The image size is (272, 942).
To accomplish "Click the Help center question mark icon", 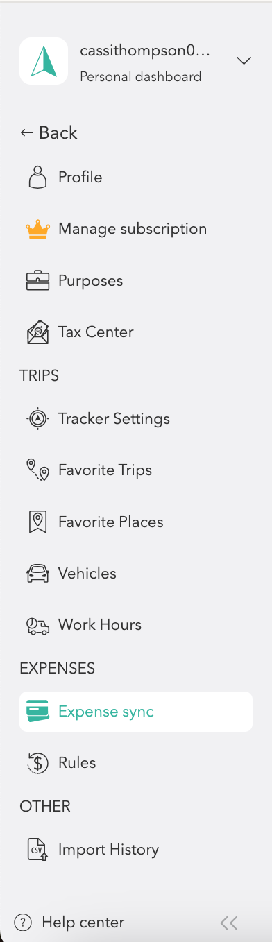I will (24, 923).
